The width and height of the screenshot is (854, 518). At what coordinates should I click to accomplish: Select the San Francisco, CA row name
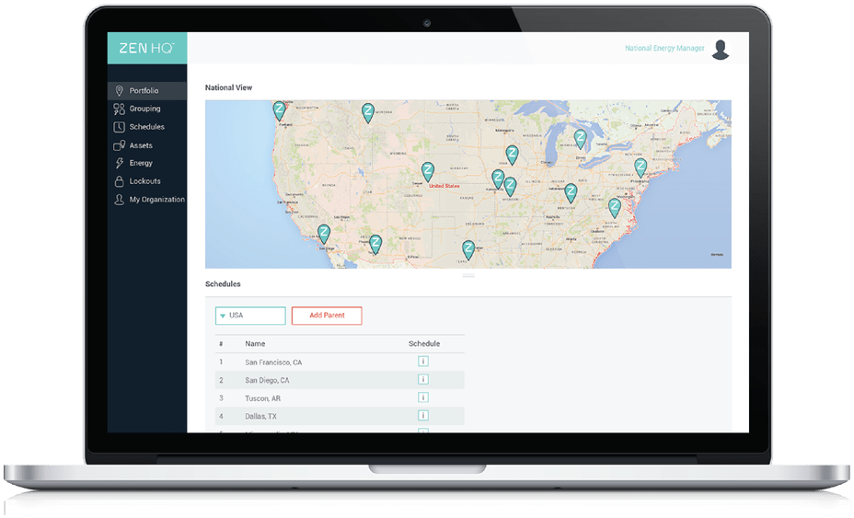[x=273, y=363]
